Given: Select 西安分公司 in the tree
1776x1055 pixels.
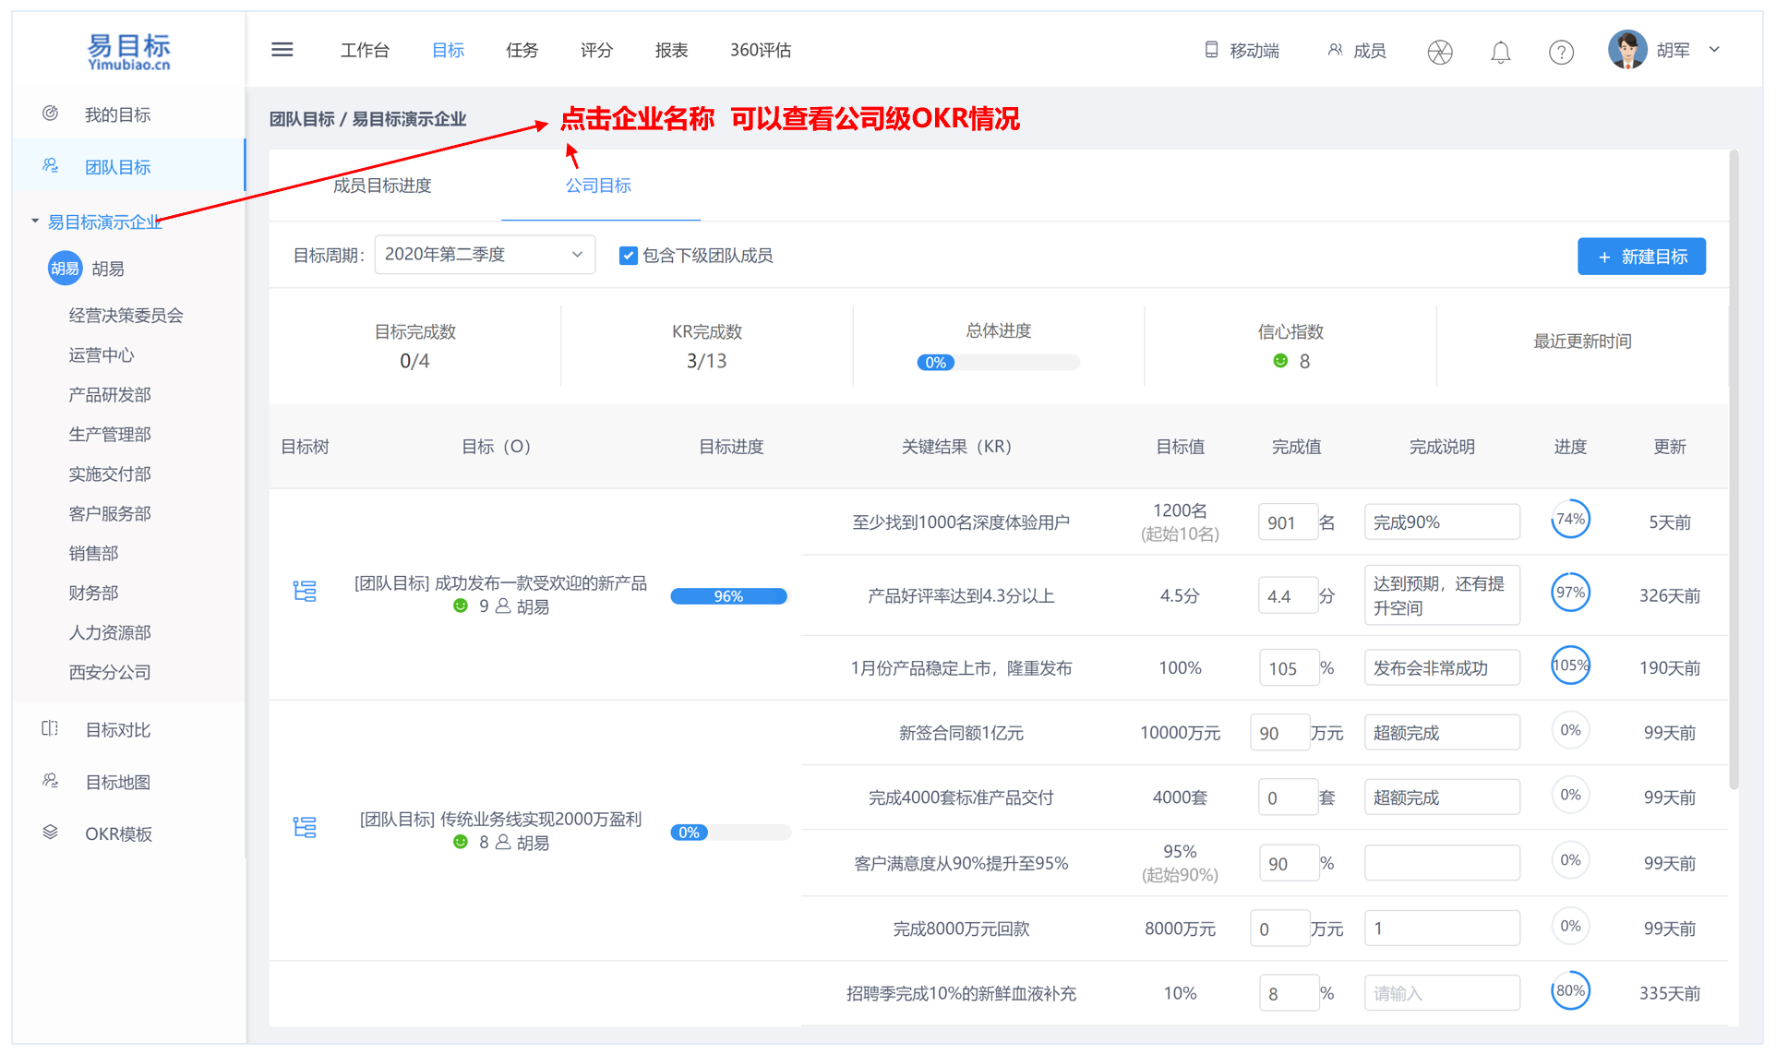Looking at the screenshot, I should click(x=109, y=673).
